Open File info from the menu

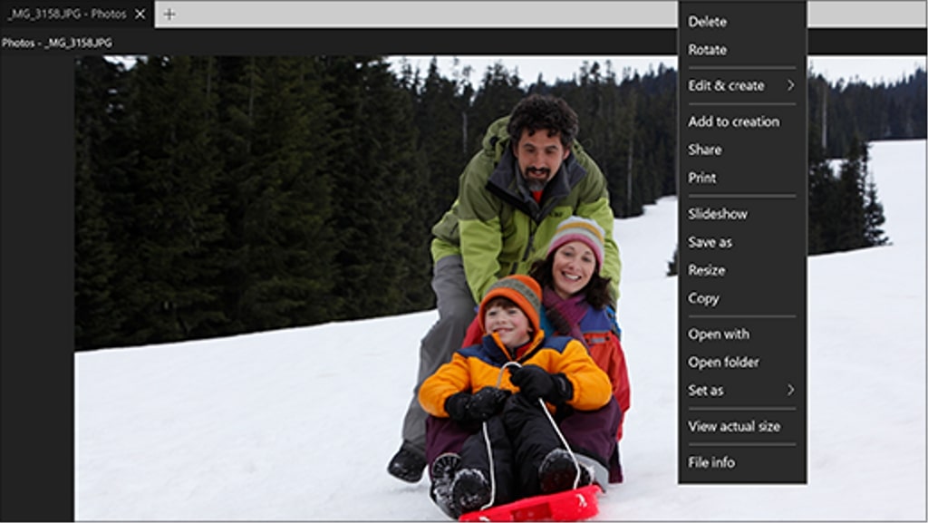pyautogui.click(x=711, y=462)
